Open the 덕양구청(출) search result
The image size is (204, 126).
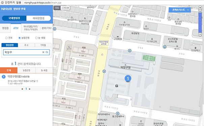tap(19, 77)
